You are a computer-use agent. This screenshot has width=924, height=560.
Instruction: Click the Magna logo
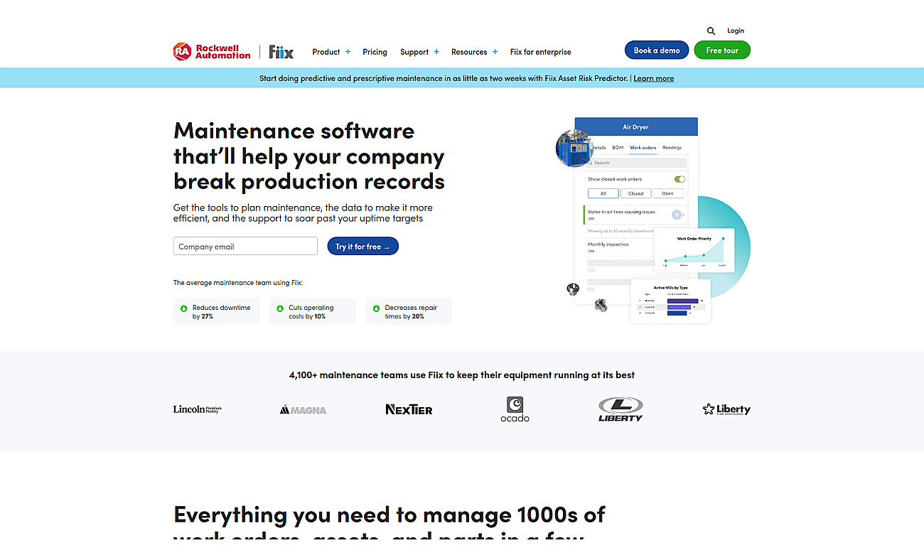(x=303, y=409)
